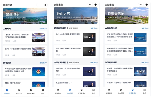This screenshot has width=152, height=97.
Task: Open conference photo of 【提振·"甘"劲十足】 article
Action: [39, 38]
